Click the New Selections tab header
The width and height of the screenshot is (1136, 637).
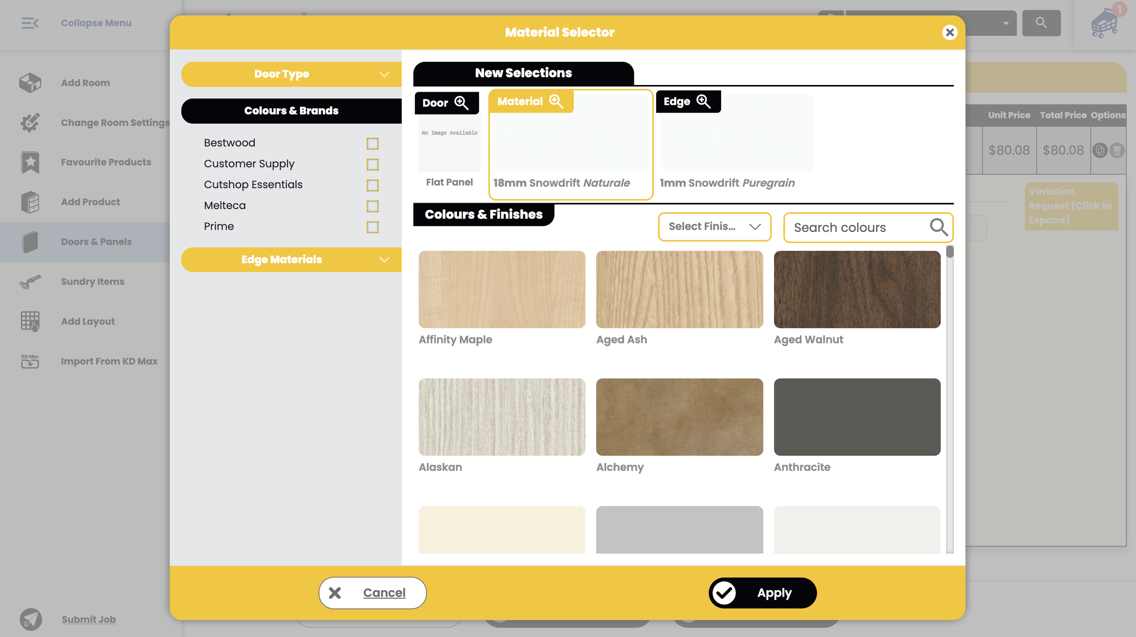523,73
